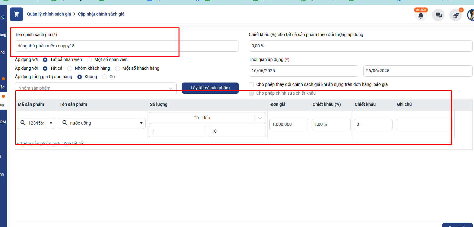Click 'Lấy tất cả sản phẩm' button
Screen dimensions: 474x227
[210, 88]
